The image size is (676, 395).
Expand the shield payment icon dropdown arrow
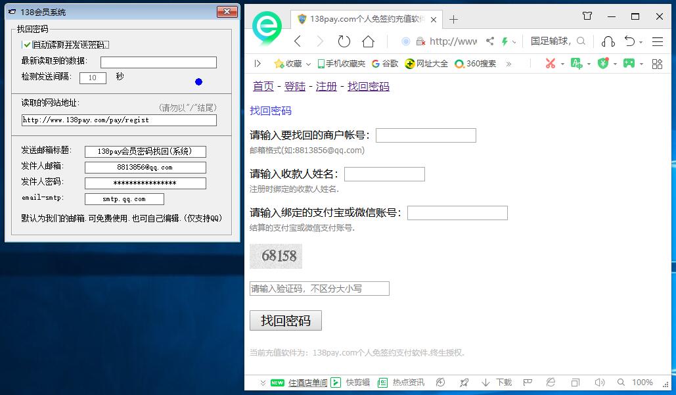pos(615,64)
